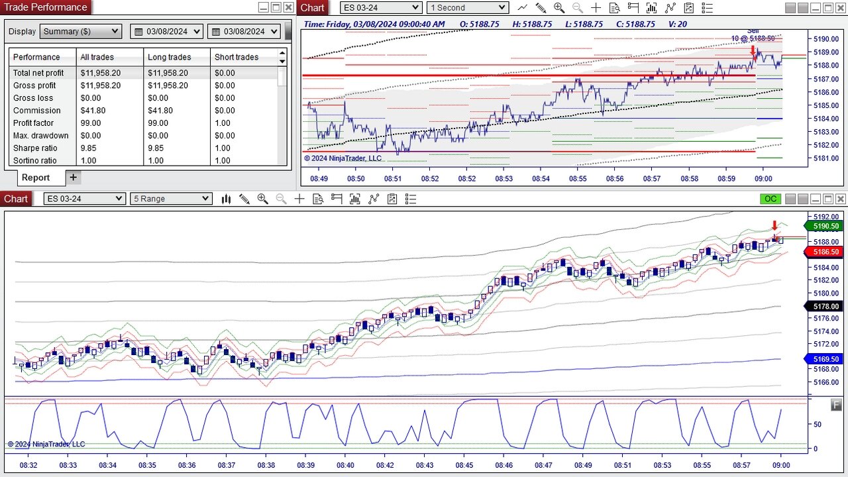Open Properties list icon in bottom chart toolbar
848x477 pixels.
click(x=410, y=199)
